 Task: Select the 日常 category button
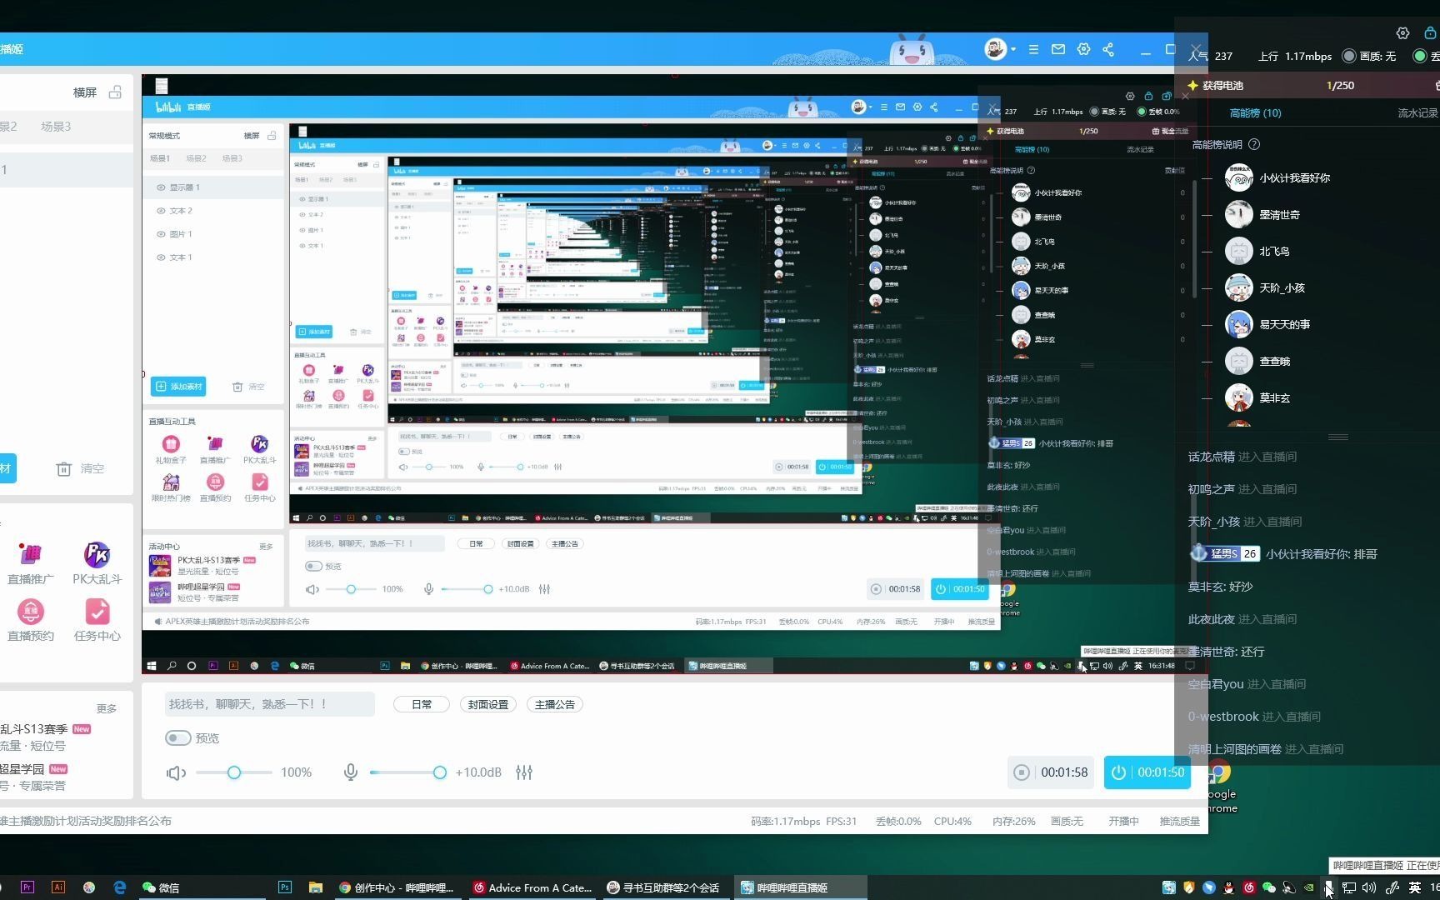[422, 705]
